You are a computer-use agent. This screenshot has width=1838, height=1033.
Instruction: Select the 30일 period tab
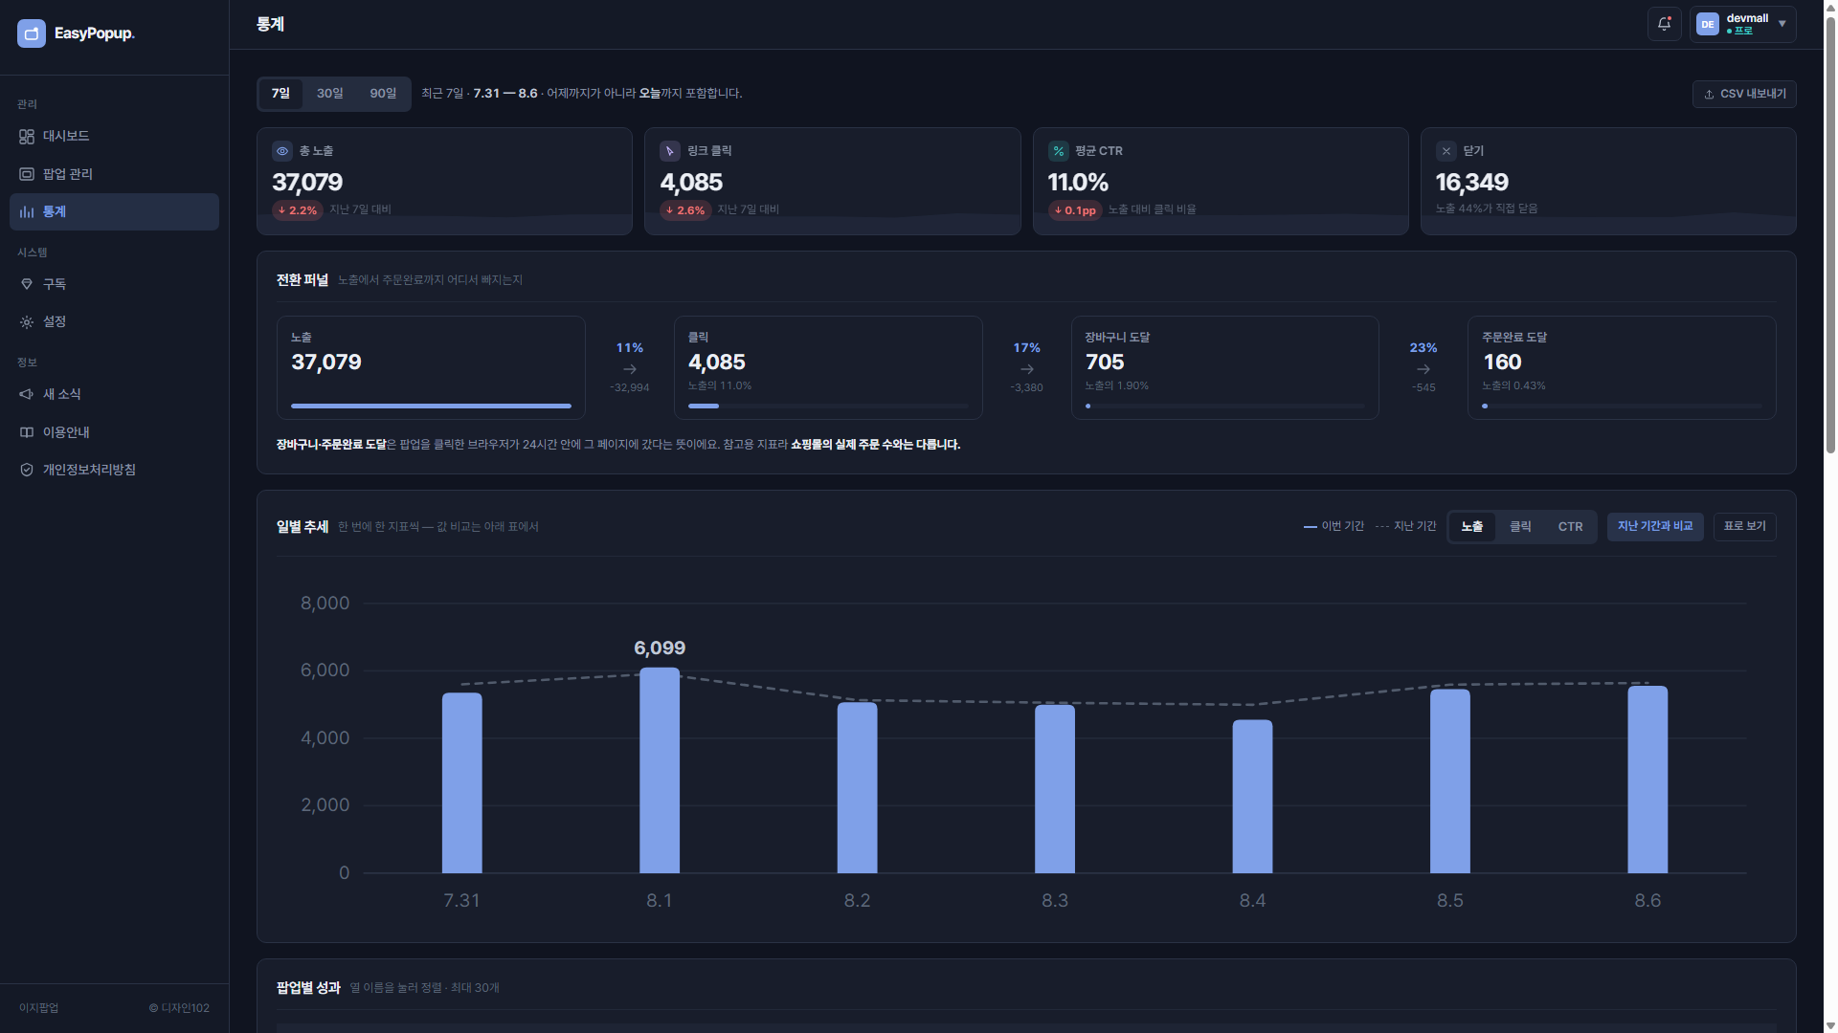(329, 94)
